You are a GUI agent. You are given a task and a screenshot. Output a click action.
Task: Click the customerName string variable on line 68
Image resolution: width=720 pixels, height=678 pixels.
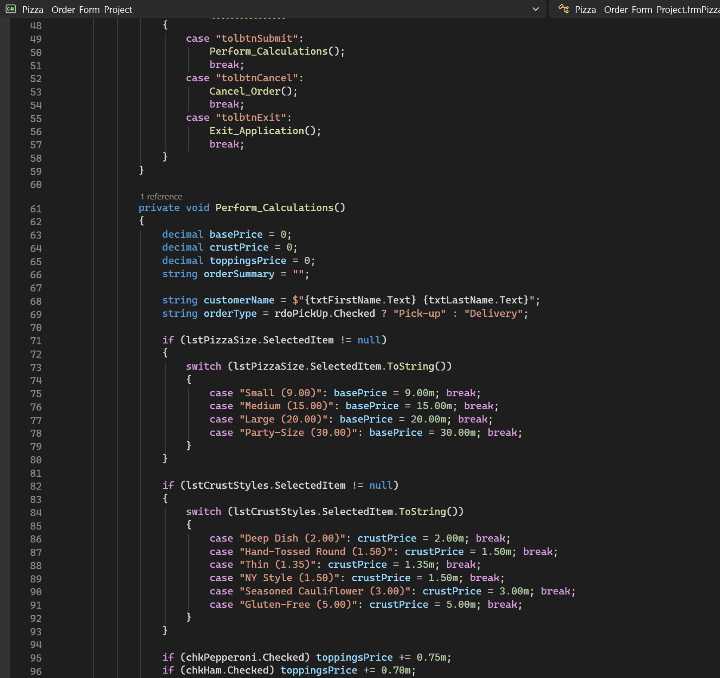click(239, 300)
